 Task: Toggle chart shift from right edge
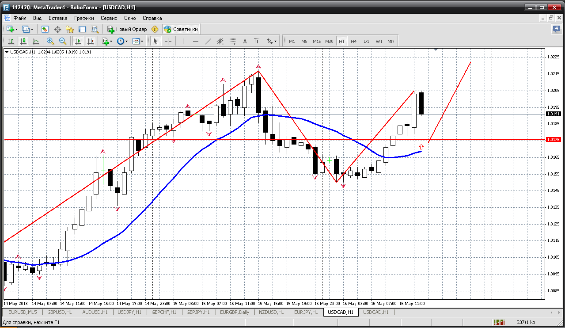[91, 41]
